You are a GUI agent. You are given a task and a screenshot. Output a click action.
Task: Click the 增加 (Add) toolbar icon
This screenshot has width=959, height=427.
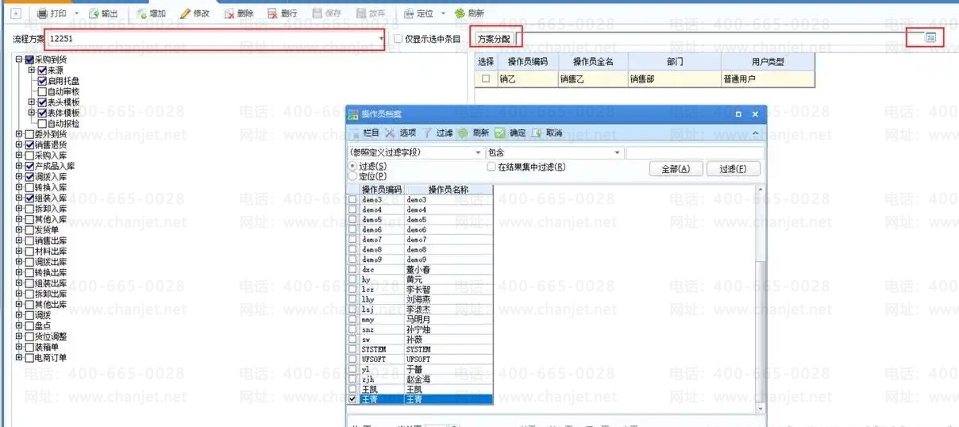[x=142, y=13]
